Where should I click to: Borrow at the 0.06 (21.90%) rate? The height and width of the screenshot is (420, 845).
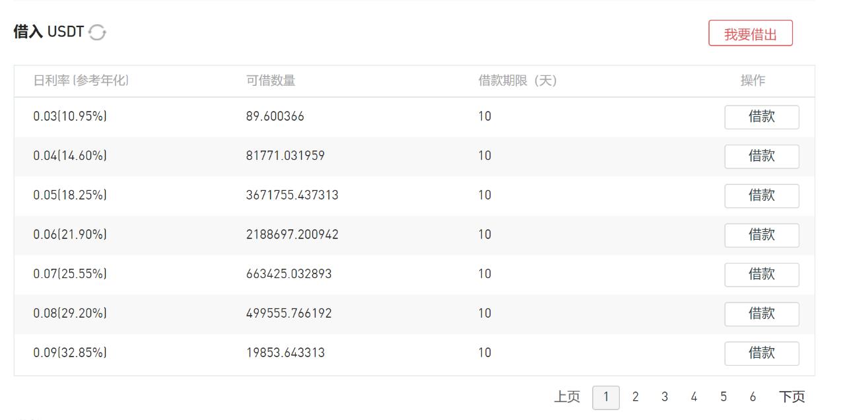click(x=761, y=235)
